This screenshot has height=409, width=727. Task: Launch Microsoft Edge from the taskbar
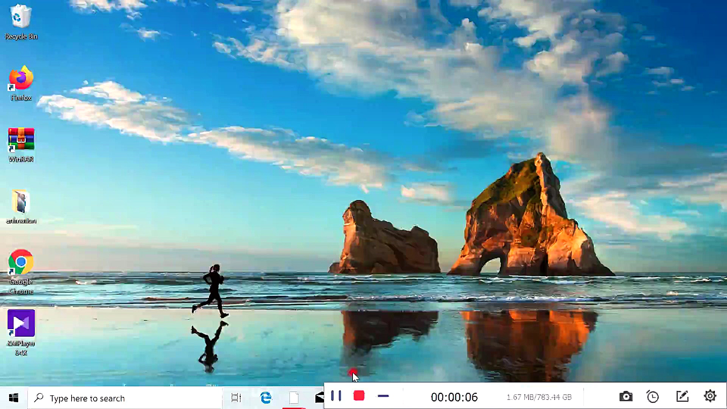click(x=266, y=398)
